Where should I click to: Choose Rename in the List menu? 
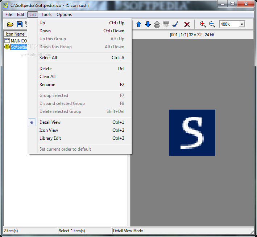click(x=79, y=85)
